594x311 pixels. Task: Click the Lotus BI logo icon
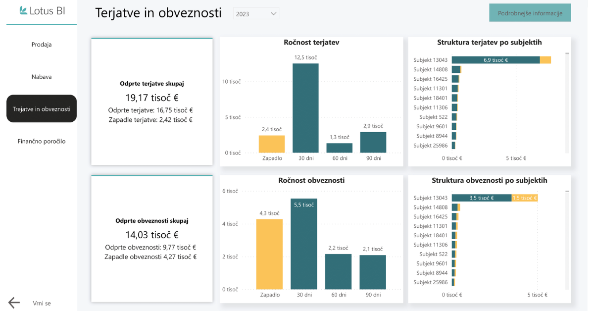click(23, 10)
